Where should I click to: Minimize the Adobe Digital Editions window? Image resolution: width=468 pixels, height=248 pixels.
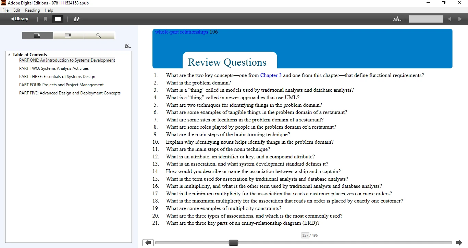pyautogui.click(x=428, y=3)
